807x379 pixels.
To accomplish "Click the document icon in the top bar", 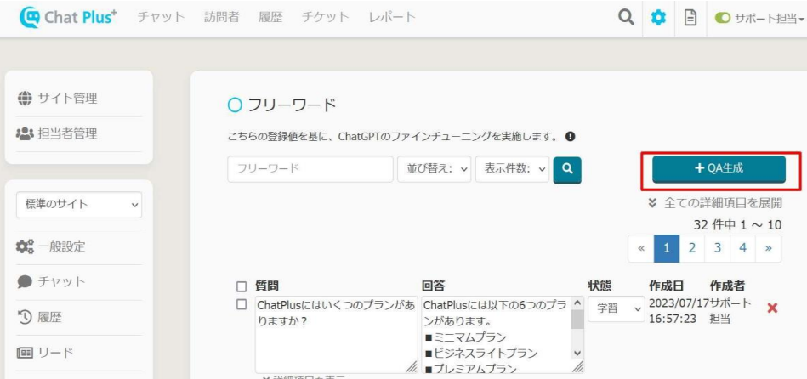I will click(x=691, y=18).
